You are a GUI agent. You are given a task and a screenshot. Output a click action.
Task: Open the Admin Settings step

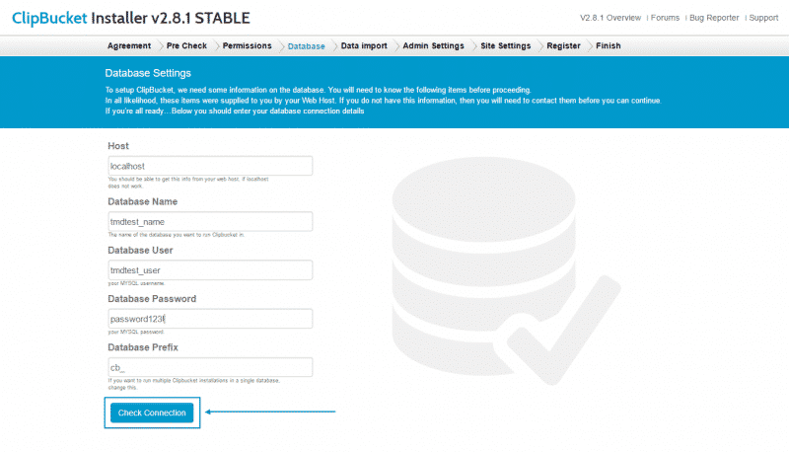pos(434,45)
